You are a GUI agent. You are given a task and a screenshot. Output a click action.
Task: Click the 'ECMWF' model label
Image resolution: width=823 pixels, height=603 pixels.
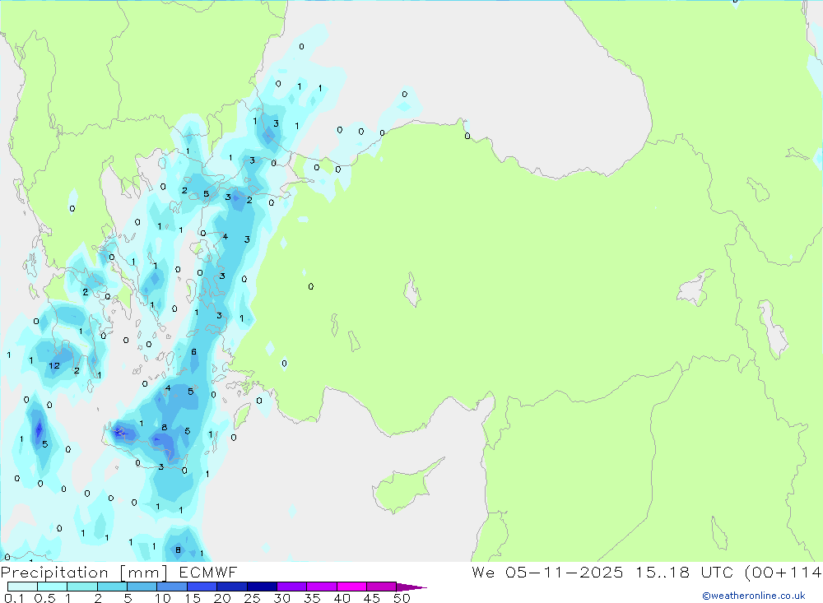click(x=208, y=572)
